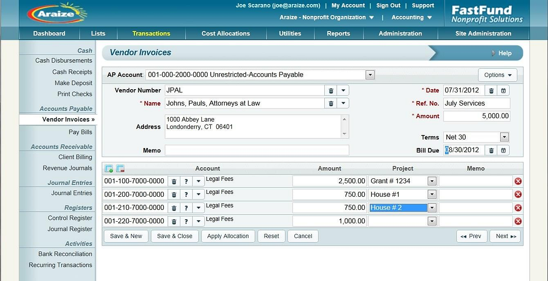Open the Terms Net 30 dropdown
Image resolution: width=548 pixels, height=281 pixels.
(504, 137)
